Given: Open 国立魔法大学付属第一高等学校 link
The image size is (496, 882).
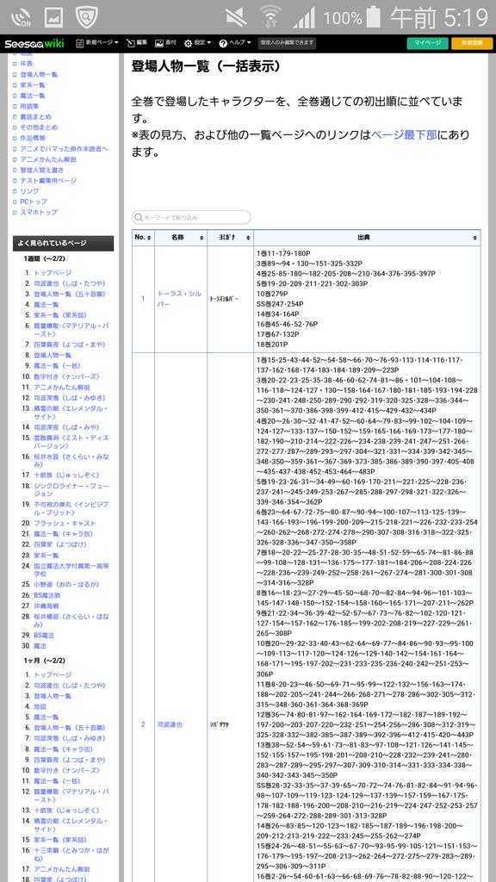Looking at the screenshot, I should pyautogui.click(x=71, y=570).
